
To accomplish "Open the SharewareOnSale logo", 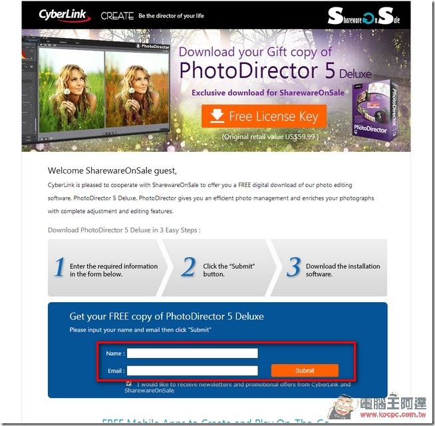I will click(364, 17).
